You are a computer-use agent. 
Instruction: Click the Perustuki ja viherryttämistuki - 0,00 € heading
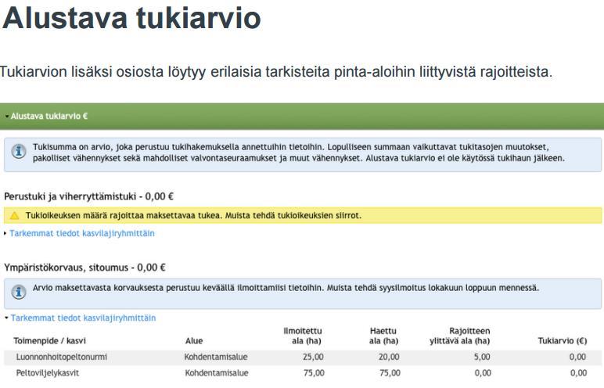point(88,196)
